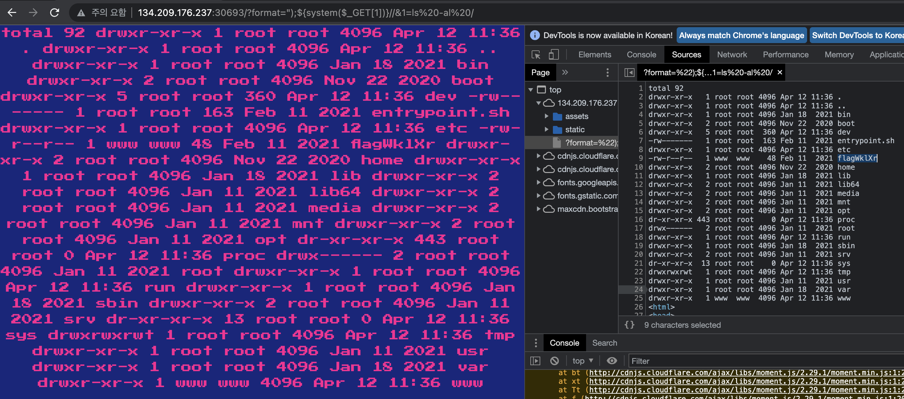Viewport: 904px width, 399px height.
Task: Select the ?format=%22 file in tree
Action: pyautogui.click(x=591, y=142)
